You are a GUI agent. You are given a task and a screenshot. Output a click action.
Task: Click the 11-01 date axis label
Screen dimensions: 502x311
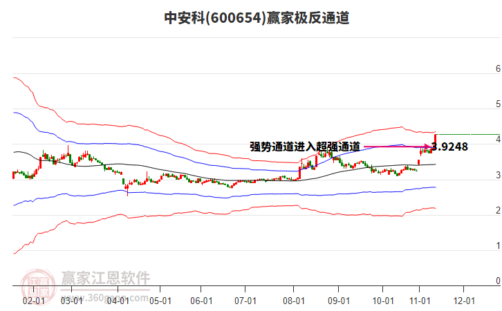pyautogui.click(x=420, y=301)
